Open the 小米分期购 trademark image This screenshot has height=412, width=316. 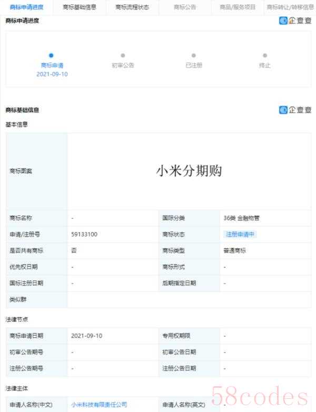189,171
